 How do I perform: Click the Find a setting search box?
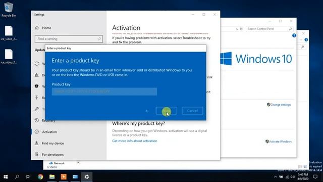[69, 39]
